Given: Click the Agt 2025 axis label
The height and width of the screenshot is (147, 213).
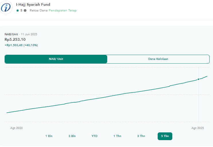Looking at the screenshot, I should pyautogui.click(x=198, y=128).
